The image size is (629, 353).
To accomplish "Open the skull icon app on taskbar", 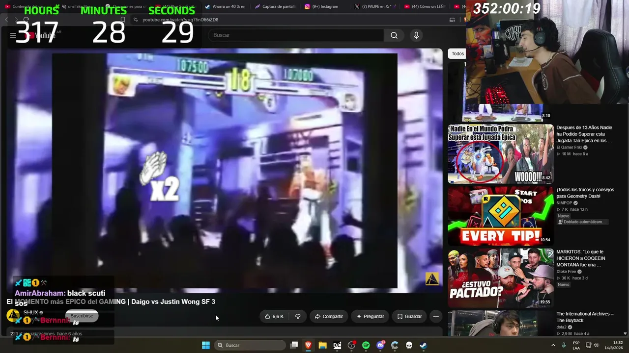I will pyautogui.click(x=409, y=345).
